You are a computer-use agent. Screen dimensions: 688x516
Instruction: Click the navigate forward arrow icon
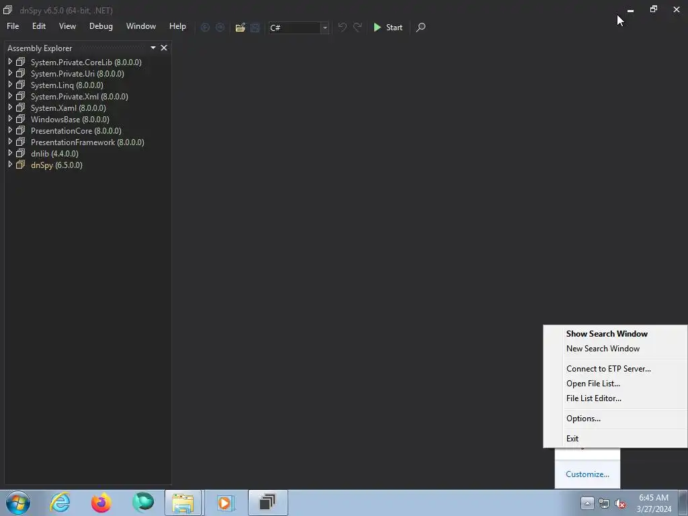220,27
